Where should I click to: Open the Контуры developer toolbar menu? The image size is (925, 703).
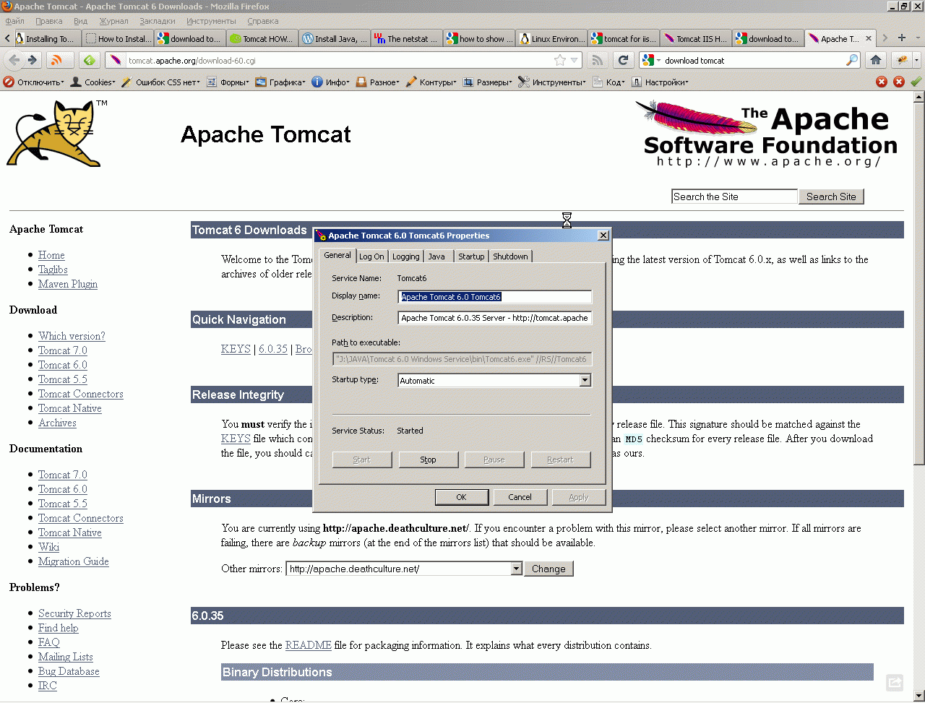pos(431,82)
